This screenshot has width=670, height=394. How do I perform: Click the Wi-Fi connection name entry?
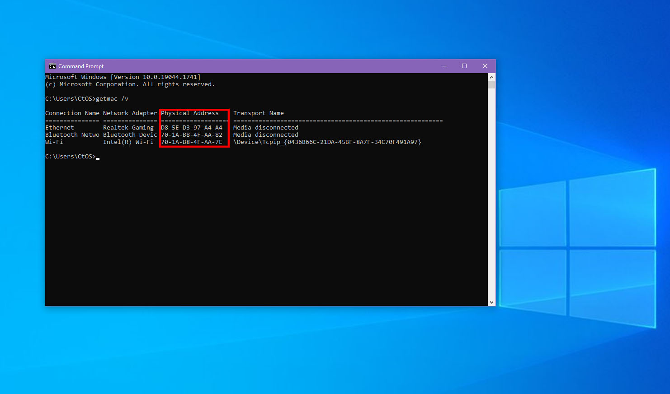[x=54, y=142]
